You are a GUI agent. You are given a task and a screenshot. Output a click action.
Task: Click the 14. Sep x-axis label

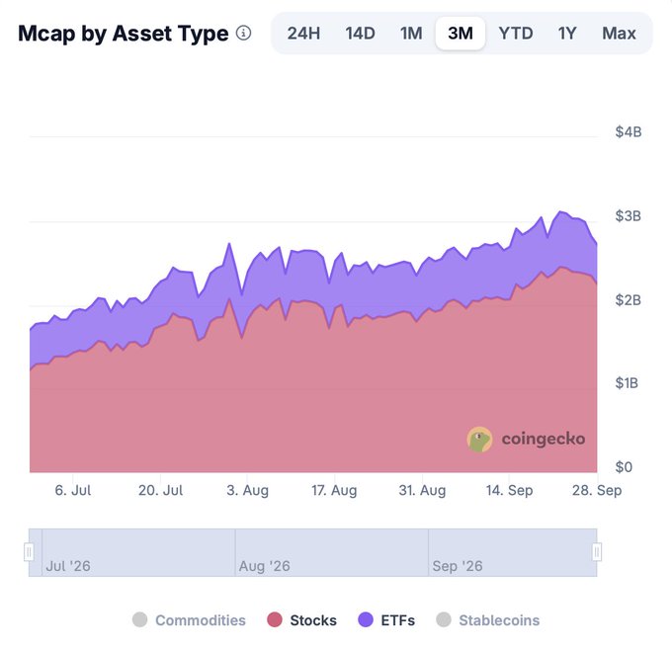509,490
